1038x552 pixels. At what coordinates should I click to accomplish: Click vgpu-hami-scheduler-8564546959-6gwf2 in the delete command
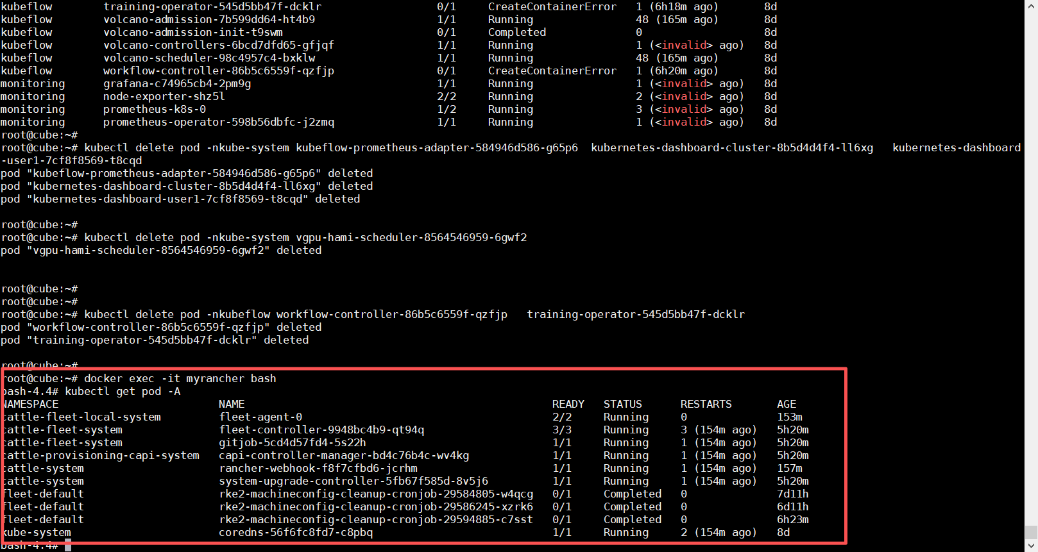point(411,237)
